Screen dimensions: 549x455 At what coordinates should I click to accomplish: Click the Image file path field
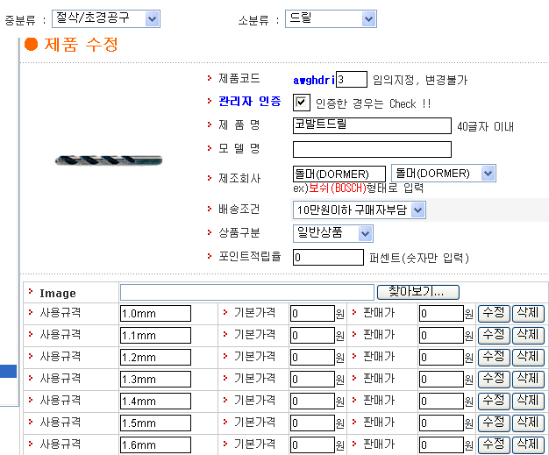click(246, 292)
